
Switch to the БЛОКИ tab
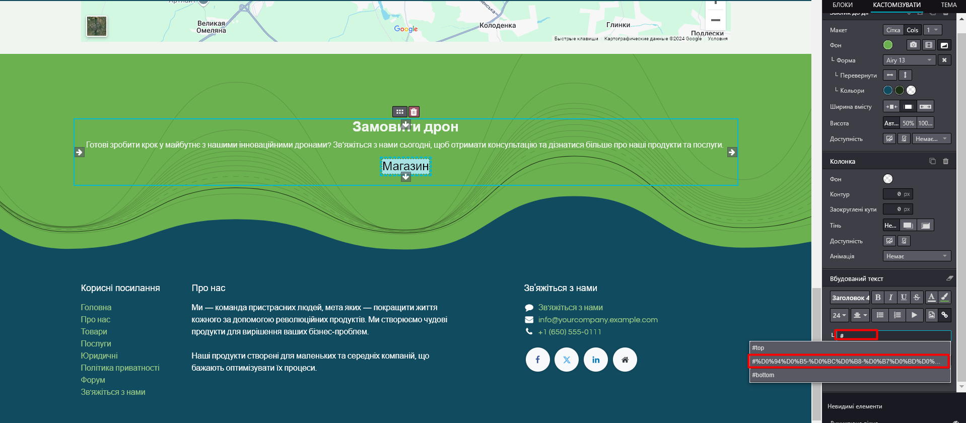[x=843, y=5]
